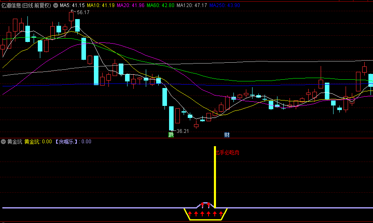The image size is (373, 223).
Task: Click the tall yellow signal bar
Action: [215, 177]
